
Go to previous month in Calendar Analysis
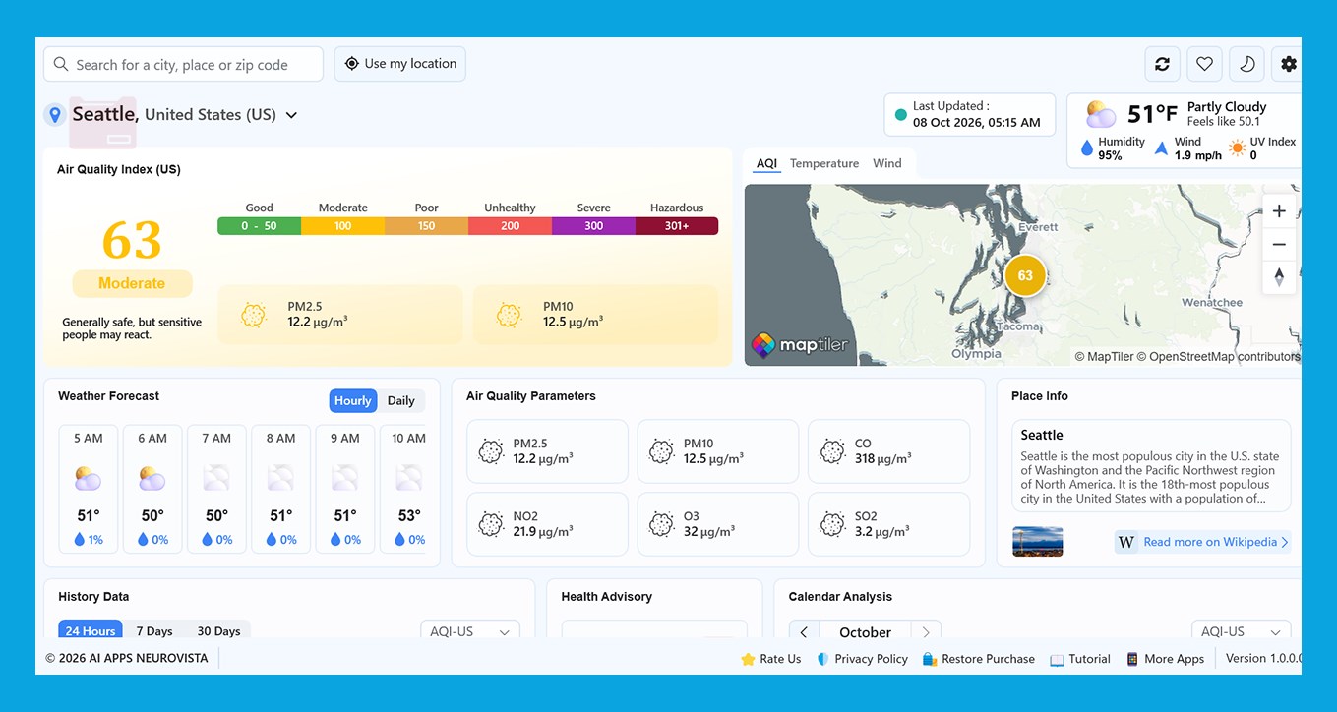point(804,632)
